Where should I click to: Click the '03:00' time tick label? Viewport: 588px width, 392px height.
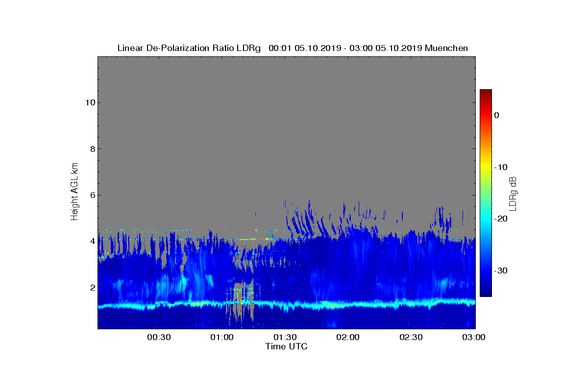point(473,338)
